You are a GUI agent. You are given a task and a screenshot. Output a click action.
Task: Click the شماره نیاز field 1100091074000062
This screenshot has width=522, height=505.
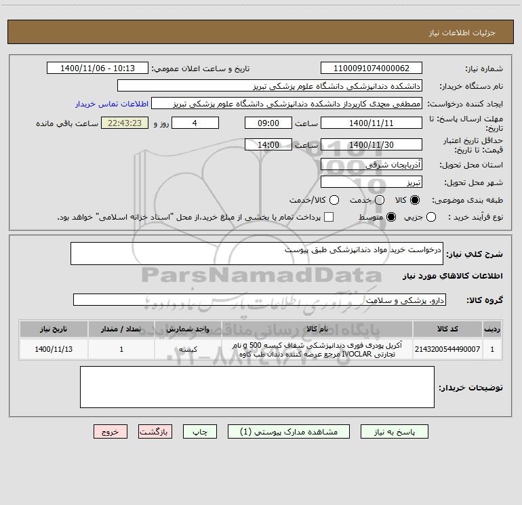[x=372, y=68]
